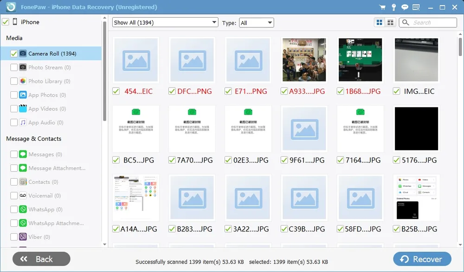Open the poker game 1B68 thumbnail
Screen dimensions: 464x272
[360, 60]
